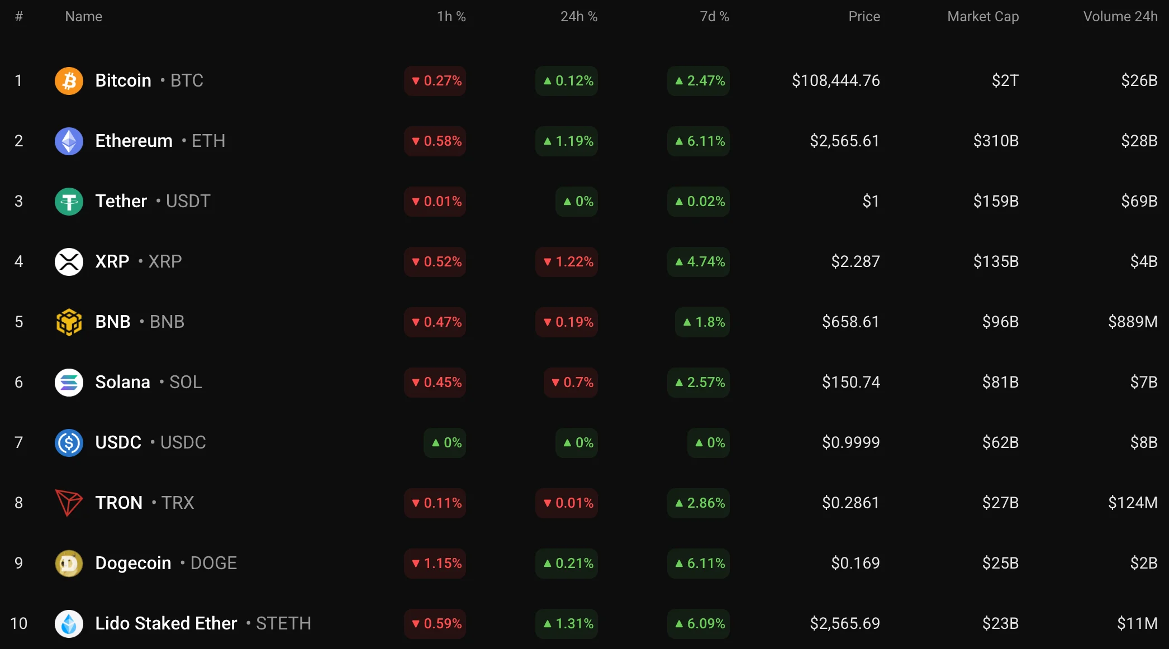The width and height of the screenshot is (1169, 649).
Task: Sort by the 7d % column header
Action: click(714, 17)
